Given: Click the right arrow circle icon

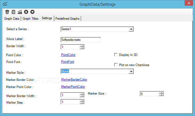Looking at the screenshot, I should [32, 12].
